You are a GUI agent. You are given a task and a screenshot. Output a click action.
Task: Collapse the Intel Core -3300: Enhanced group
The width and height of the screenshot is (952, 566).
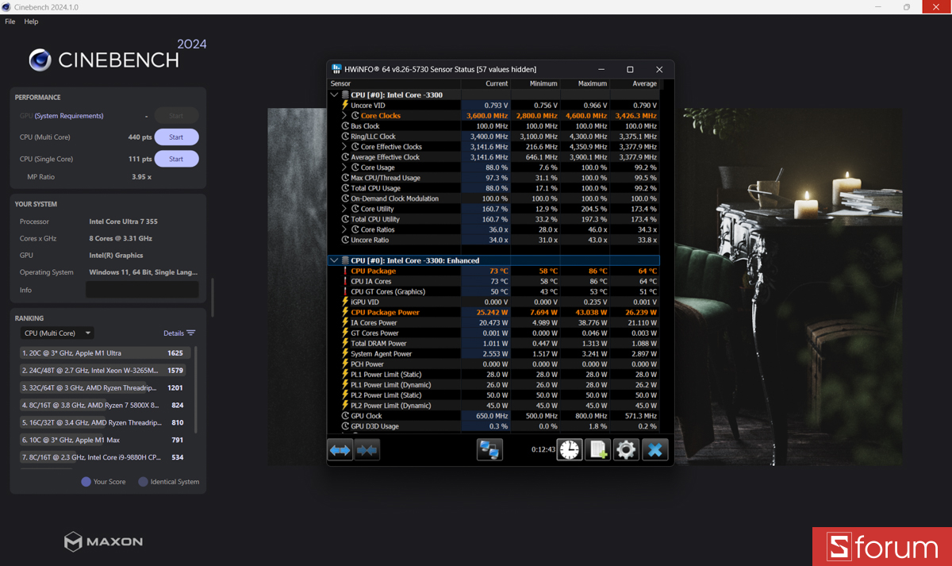[x=334, y=260]
